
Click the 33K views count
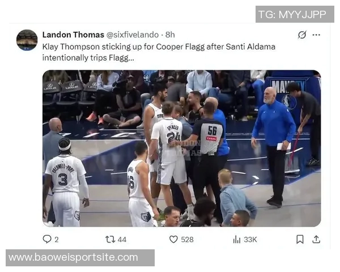click(x=250, y=240)
